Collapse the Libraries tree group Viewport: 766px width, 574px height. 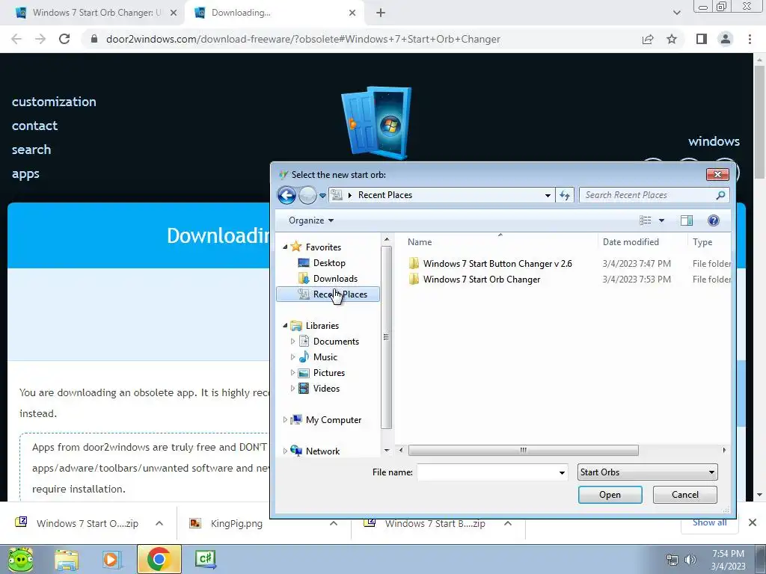pyautogui.click(x=285, y=326)
